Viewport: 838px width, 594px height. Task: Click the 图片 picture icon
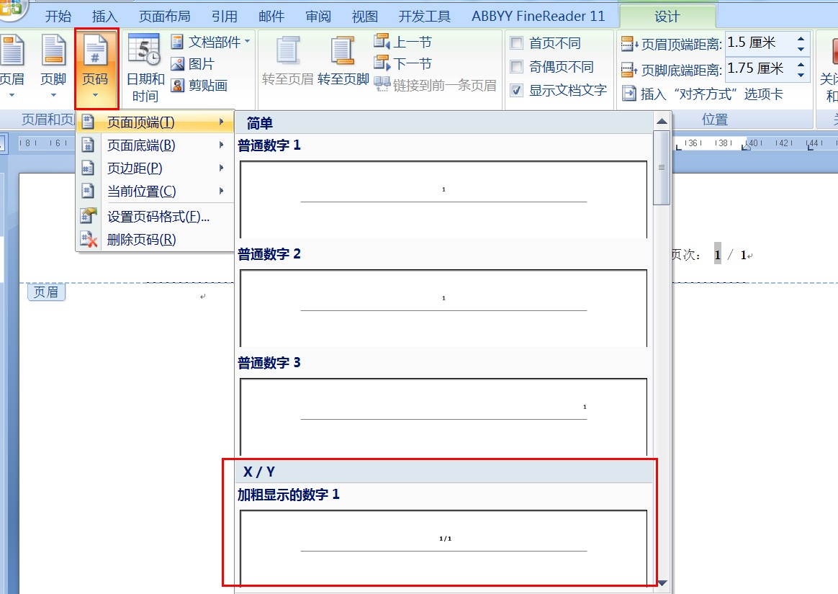pos(178,64)
